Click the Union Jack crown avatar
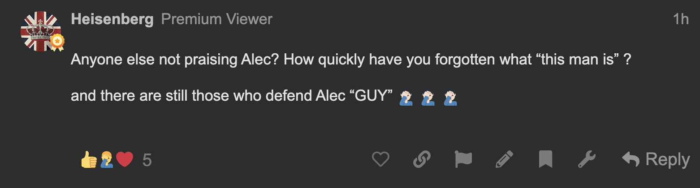The width and height of the screenshot is (700, 188). [x=40, y=31]
